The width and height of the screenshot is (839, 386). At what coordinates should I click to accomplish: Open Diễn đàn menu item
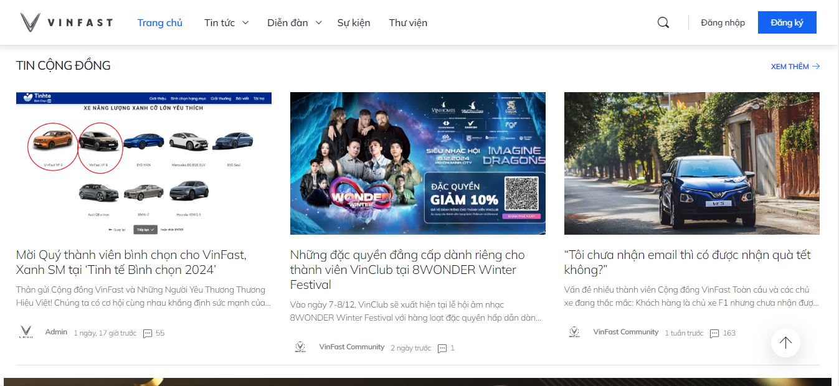point(288,22)
